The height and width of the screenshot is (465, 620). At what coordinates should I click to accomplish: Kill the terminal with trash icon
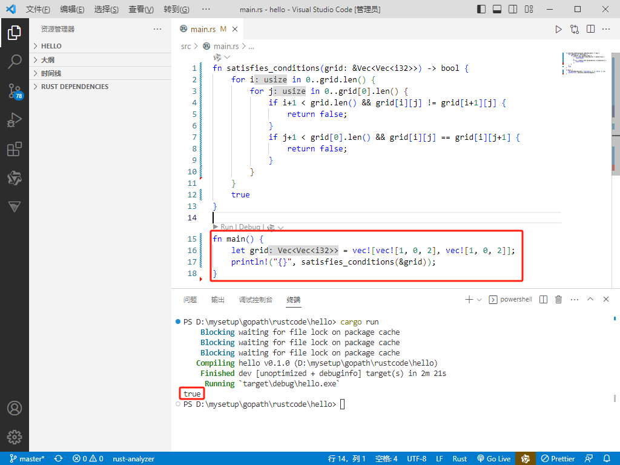[559, 300]
